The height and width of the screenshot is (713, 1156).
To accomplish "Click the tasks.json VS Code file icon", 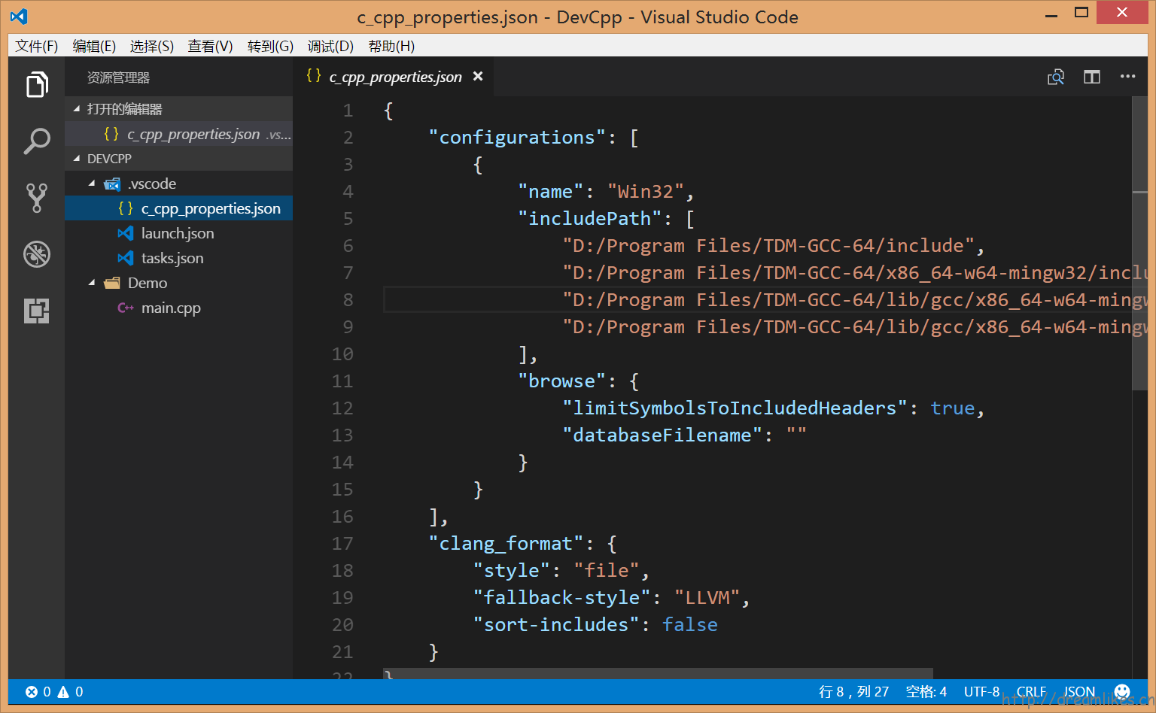I will [126, 258].
